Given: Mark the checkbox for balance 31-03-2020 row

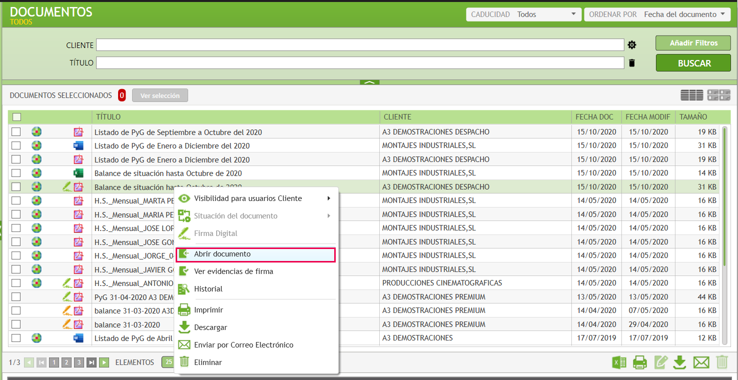Looking at the screenshot, I should pos(16,324).
